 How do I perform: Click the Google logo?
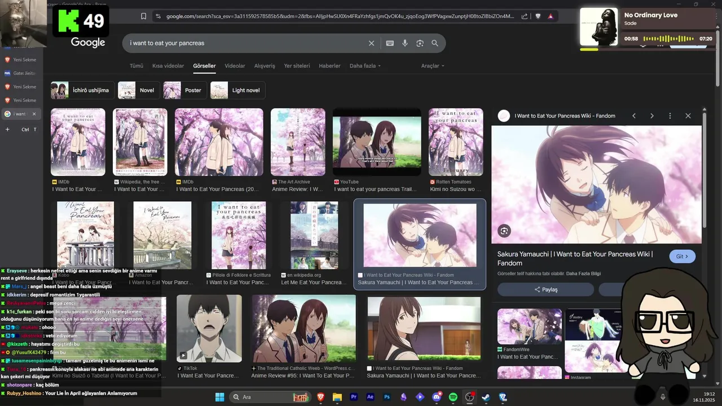pos(88,43)
